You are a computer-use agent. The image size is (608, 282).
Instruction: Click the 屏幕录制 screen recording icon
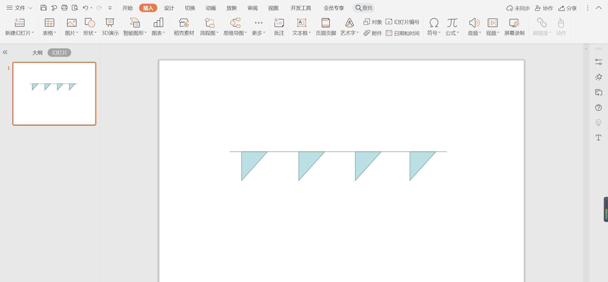click(x=514, y=27)
